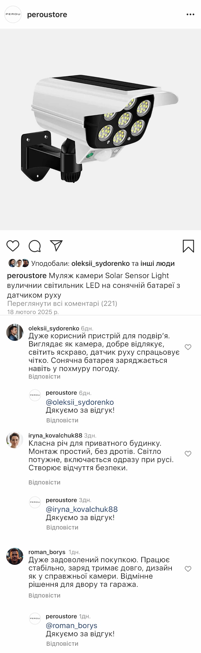
Task: Expand all 221 comments
Action: point(62,304)
